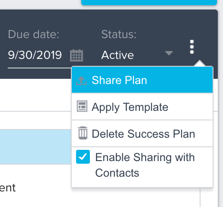The image size is (223, 207).
Task: Click the Due date label
Action: tap(34, 34)
